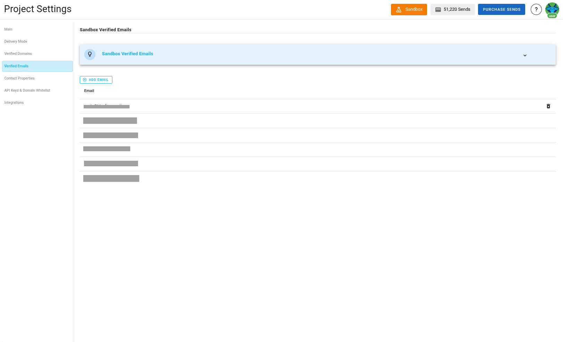Image resolution: width=563 pixels, height=342 pixels.
Task: Delete the first verified email with trash icon
Action: tap(548, 106)
